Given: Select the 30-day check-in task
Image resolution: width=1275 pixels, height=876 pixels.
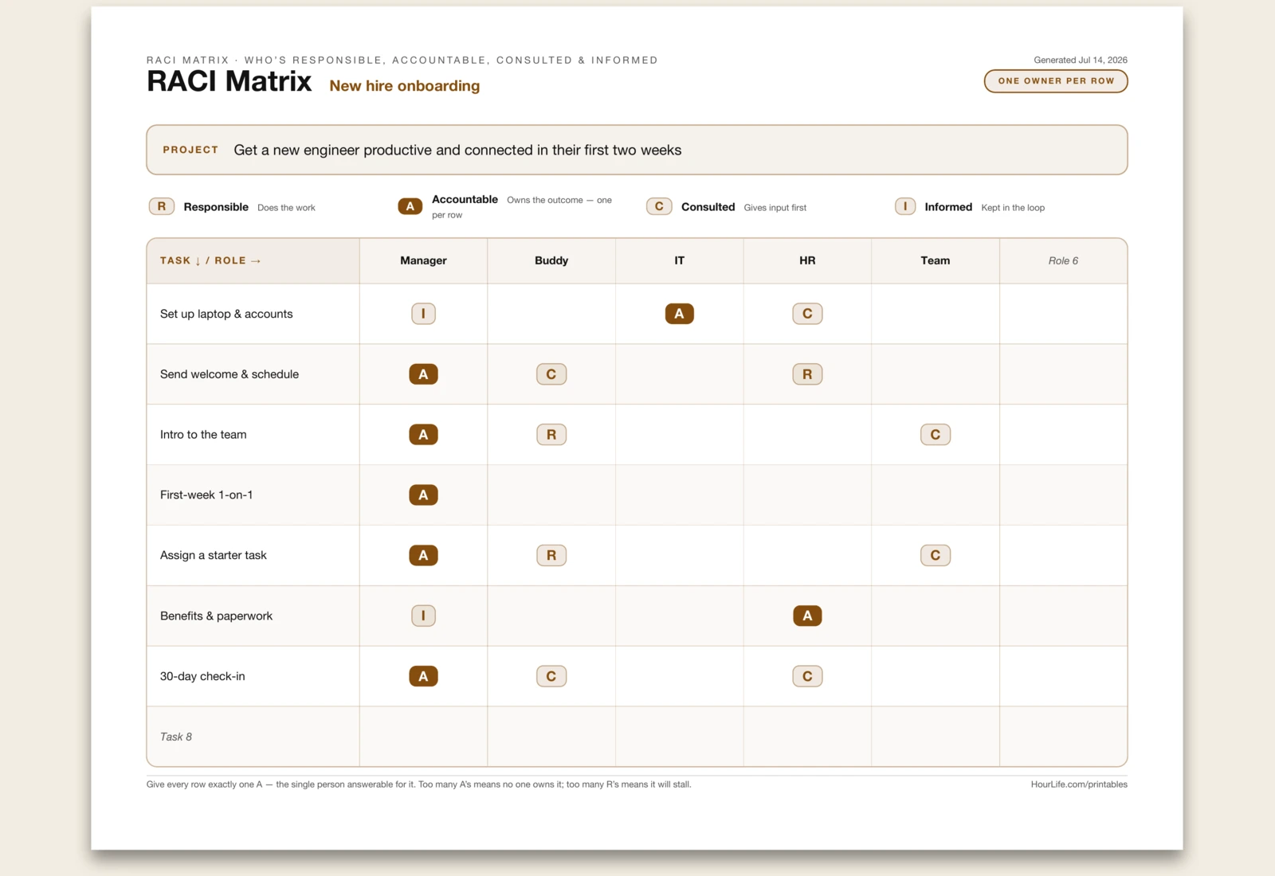Looking at the screenshot, I should [202, 676].
